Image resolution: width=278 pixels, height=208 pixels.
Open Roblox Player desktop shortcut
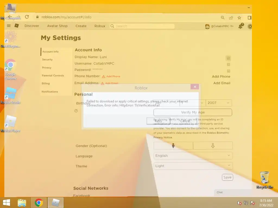[10, 124]
